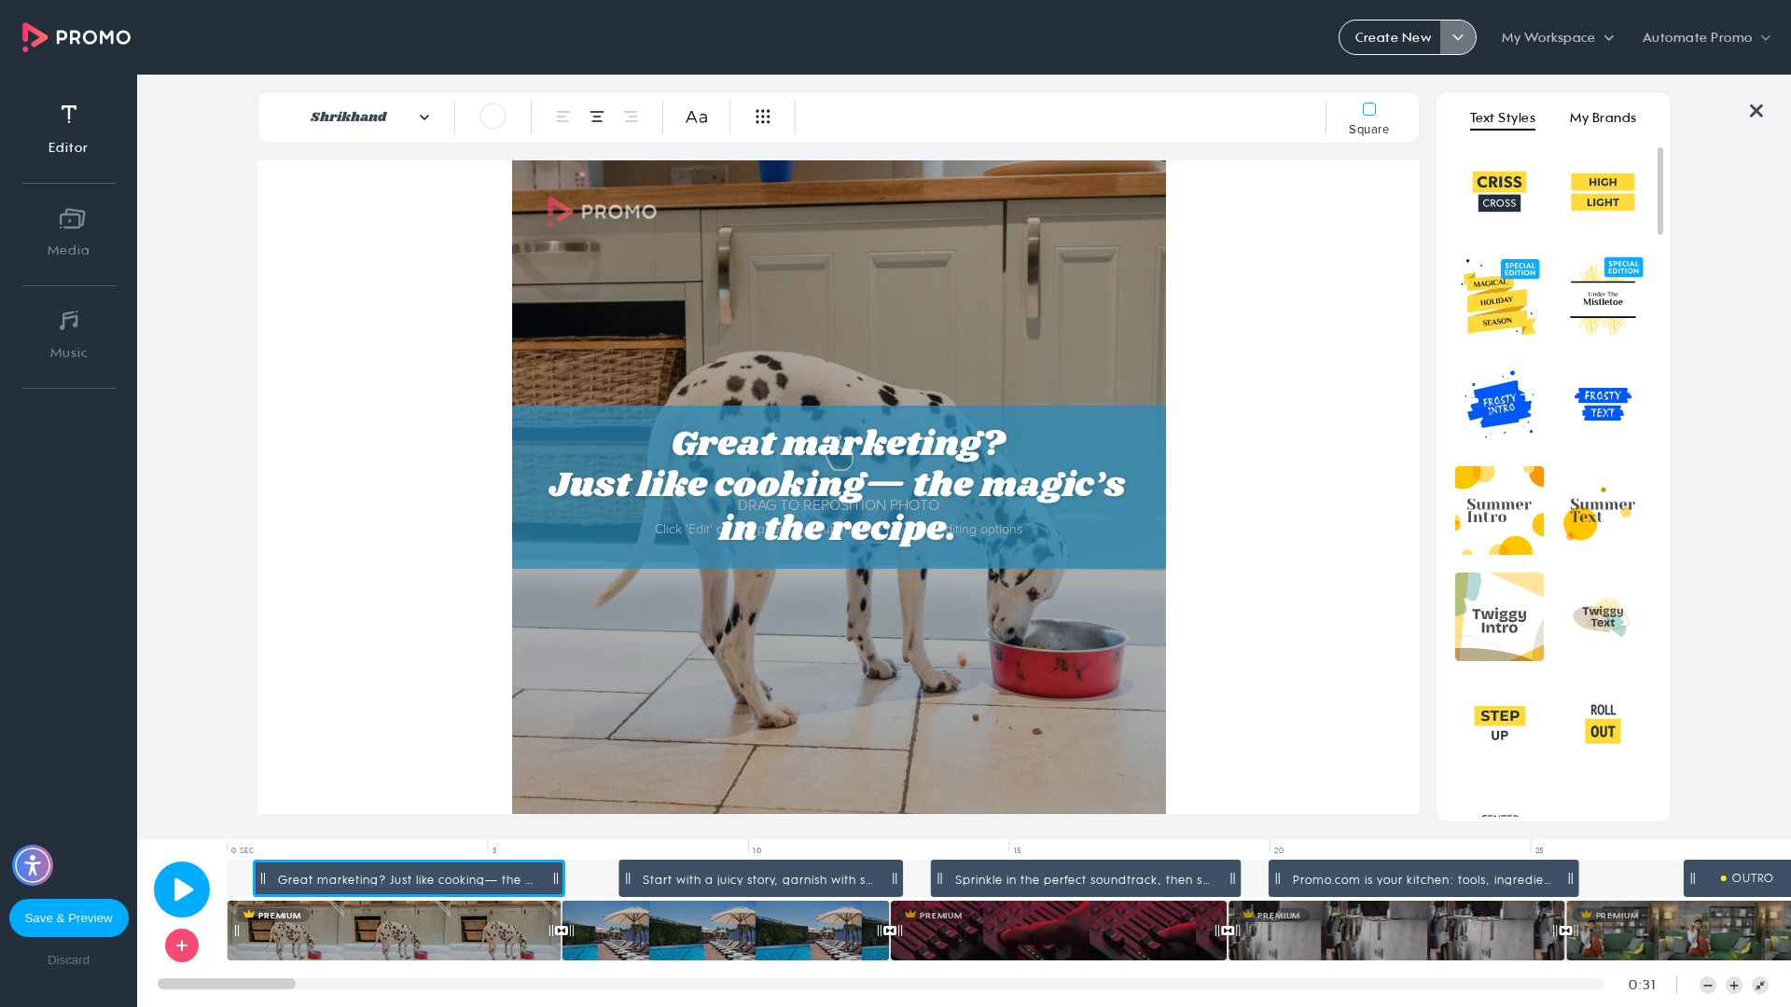Apply the Twiggy Intro text style
1791x1007 pixels.
coord(1499,616)
